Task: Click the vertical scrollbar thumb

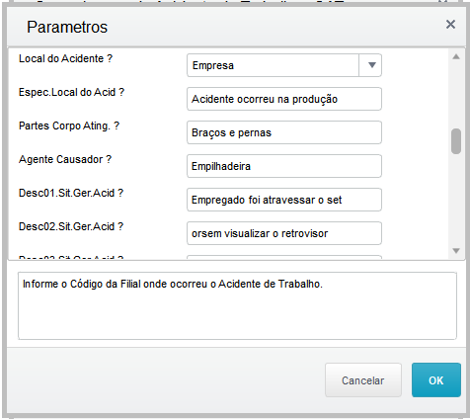Action: [x=456, y=141]
